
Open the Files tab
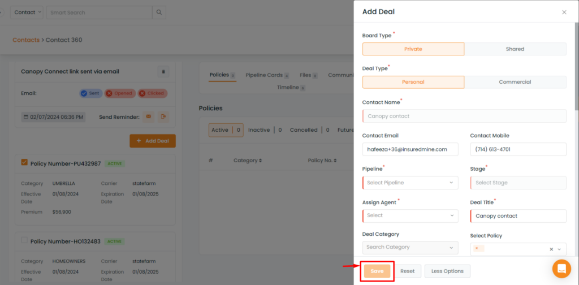point(309,75)
